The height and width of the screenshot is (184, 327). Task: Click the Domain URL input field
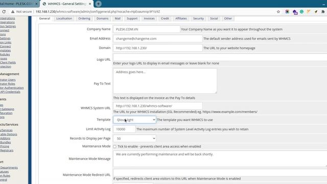tap(158, 48)
